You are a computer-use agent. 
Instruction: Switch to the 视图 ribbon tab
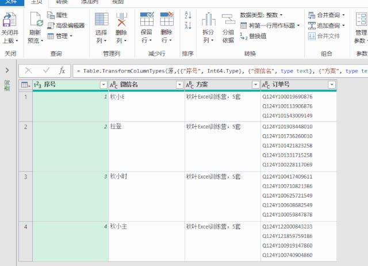118,2
